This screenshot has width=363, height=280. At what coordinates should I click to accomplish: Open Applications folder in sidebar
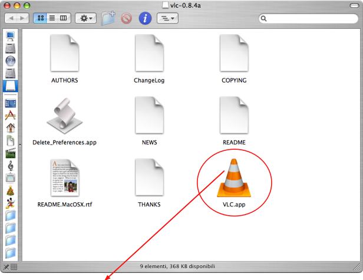(11, 115)
